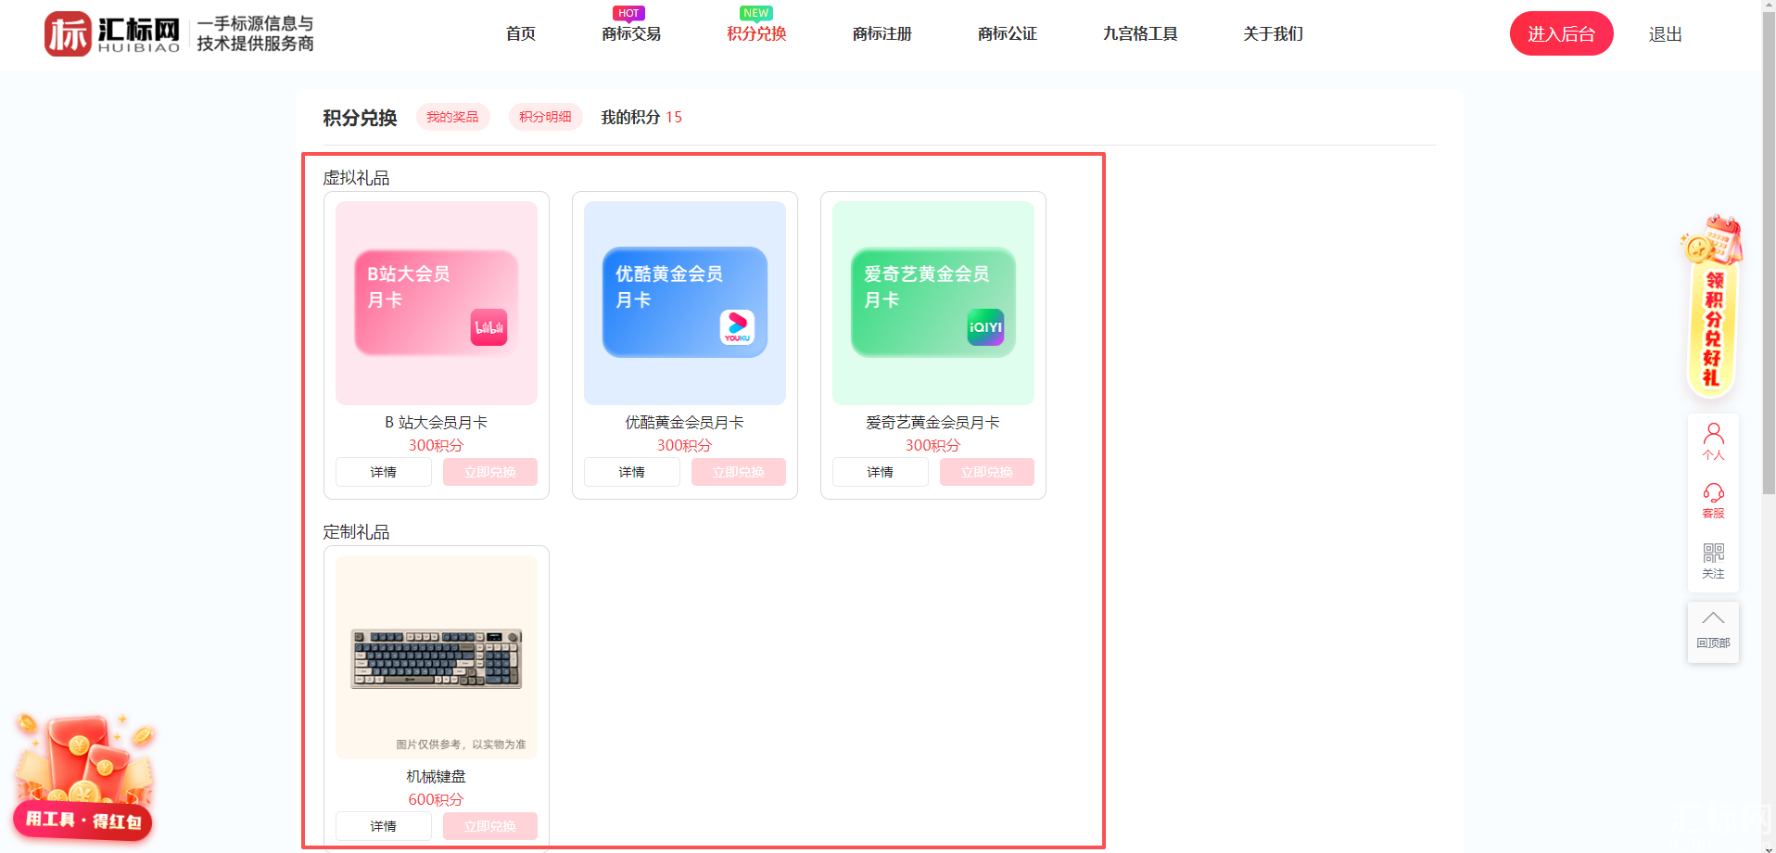Open 积分明细 tag
This screenshot has height=853, width=1776.
(x=545, y=117)
